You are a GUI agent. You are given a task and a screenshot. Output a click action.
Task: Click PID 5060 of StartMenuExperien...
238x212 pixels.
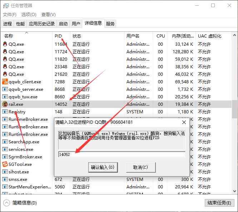(60, 187)
